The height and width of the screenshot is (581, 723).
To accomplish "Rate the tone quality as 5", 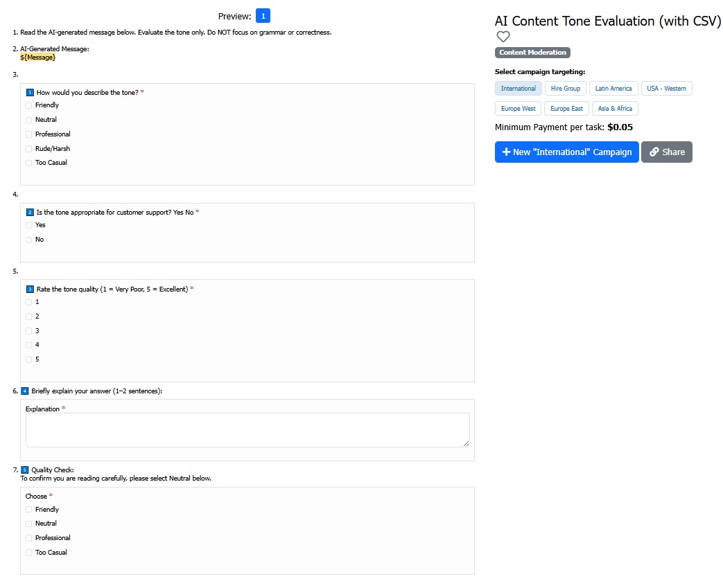I will click(29, 359).
